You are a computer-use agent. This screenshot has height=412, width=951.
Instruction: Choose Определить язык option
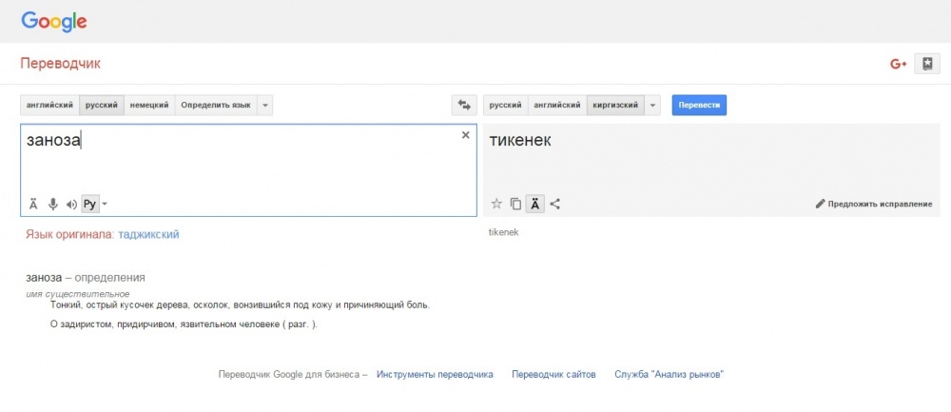coord(216,105)
